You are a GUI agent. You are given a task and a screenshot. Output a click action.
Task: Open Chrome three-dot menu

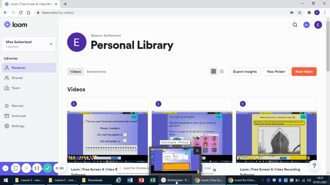coord(325,12)
